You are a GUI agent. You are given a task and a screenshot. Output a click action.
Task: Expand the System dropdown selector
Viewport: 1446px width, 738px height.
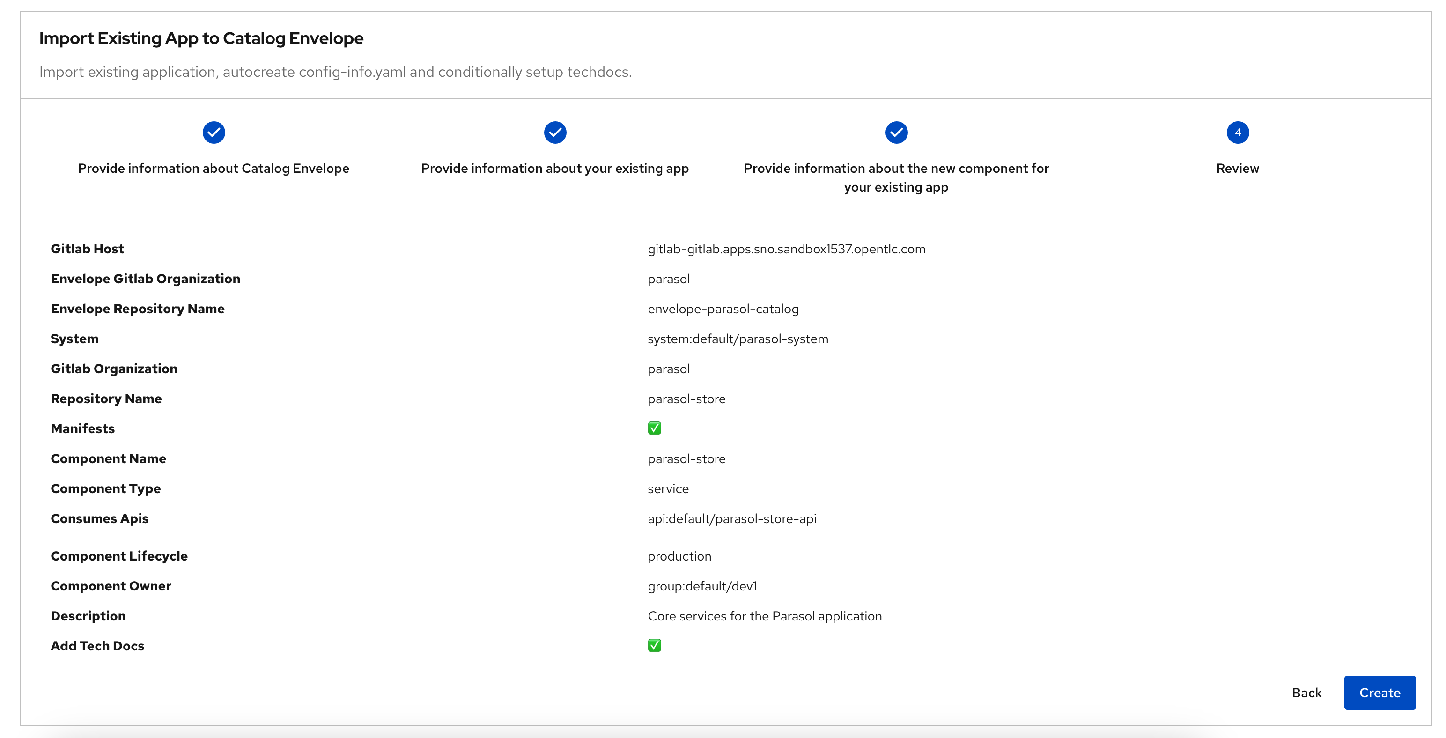738,338
